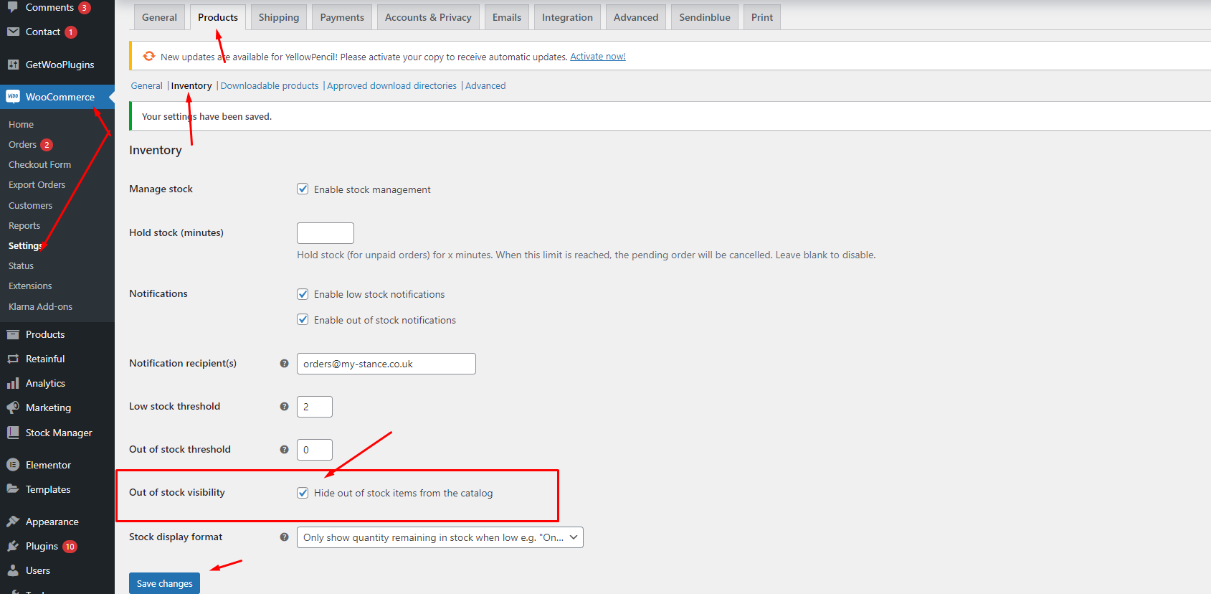Click help tooltip icon for Stock display format
The height and width of the screenshot is (594, 1211).
click(284, 537)
